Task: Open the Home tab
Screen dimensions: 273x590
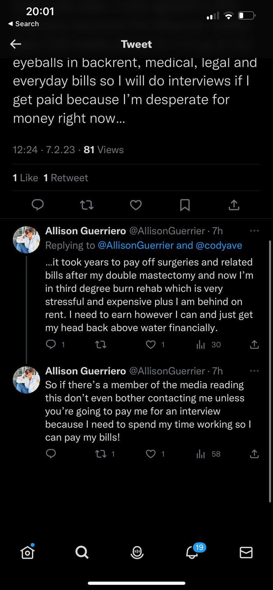Action: 27,552
